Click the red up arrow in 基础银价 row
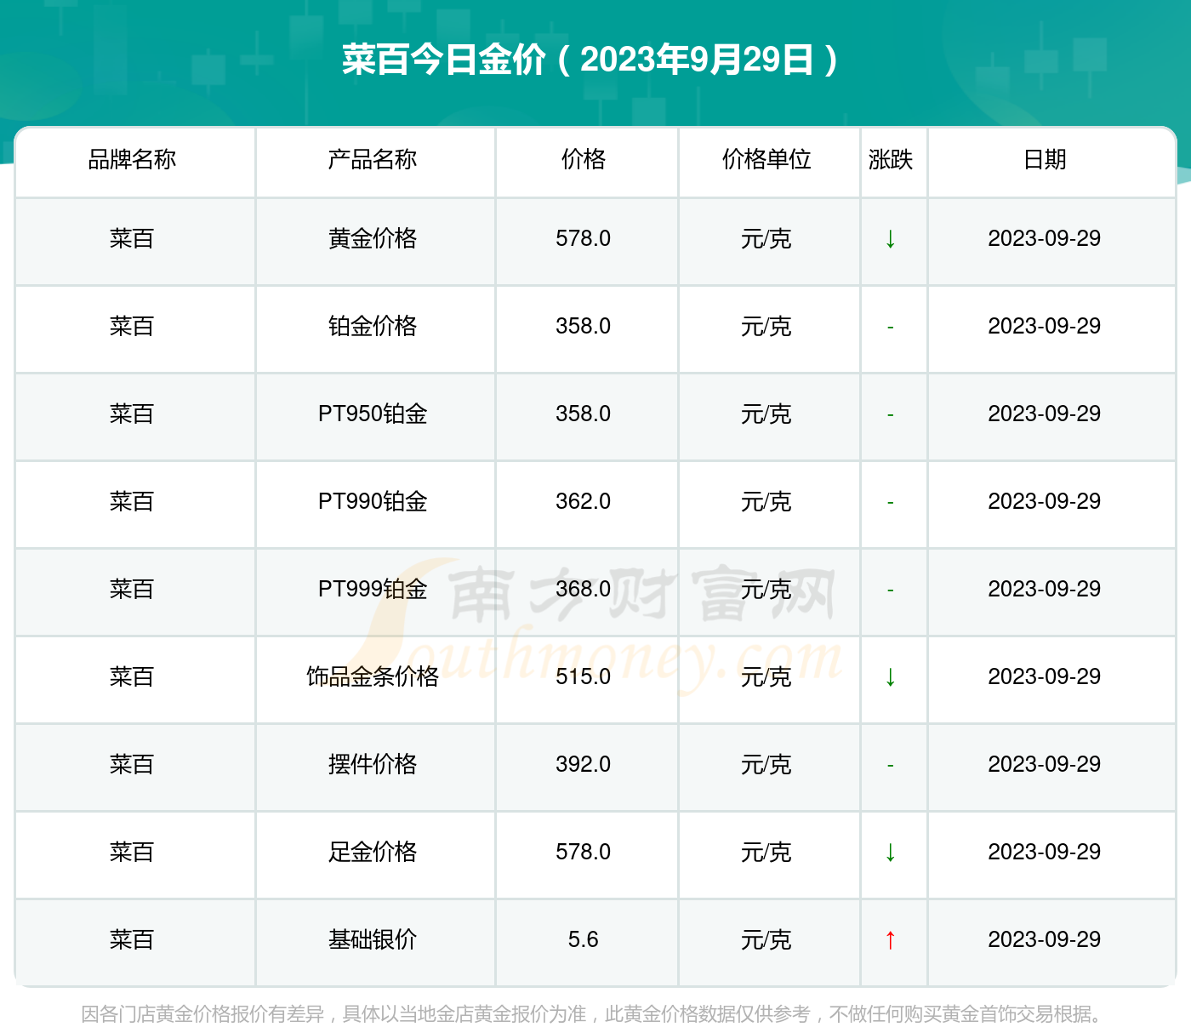 pos(890,940)
